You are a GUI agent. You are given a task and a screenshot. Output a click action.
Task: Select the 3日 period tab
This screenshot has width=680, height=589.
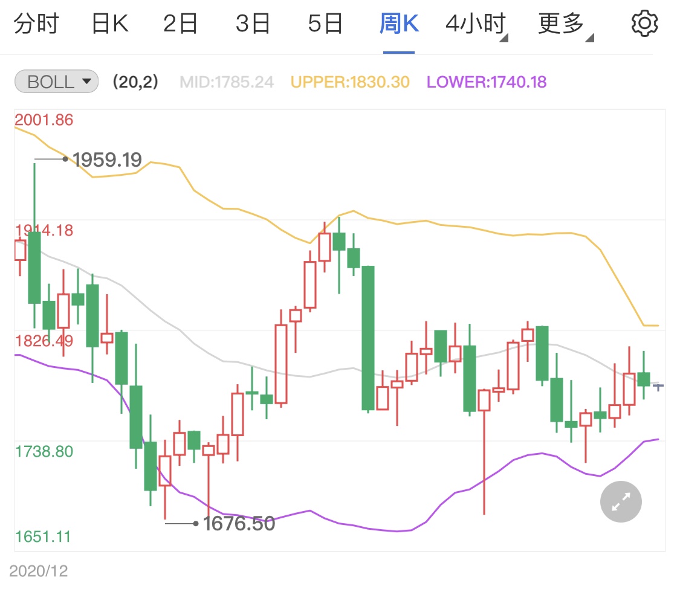(x=253, y=24)
